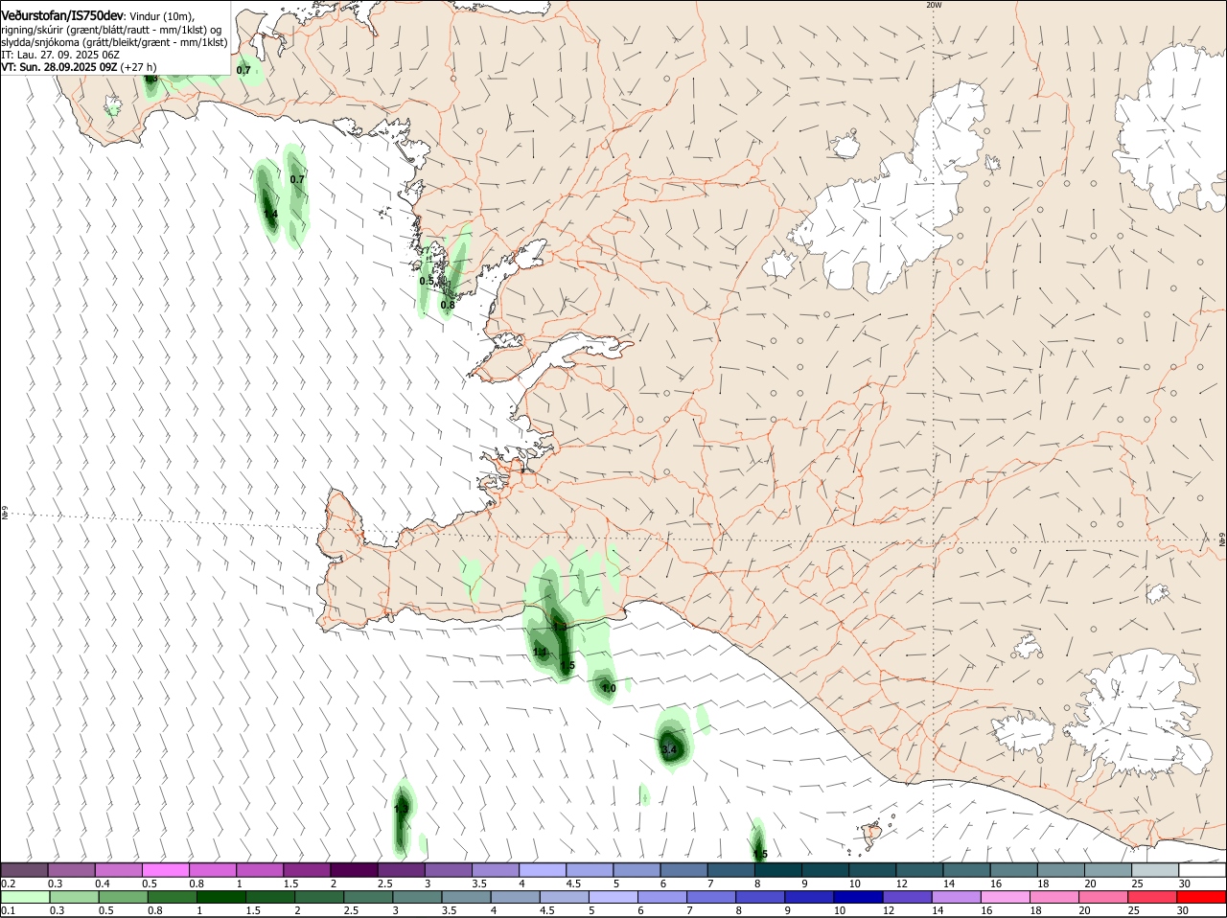Pick the dark blue lower-row swatch labeled 10
1227x918 pixels.
859,897
